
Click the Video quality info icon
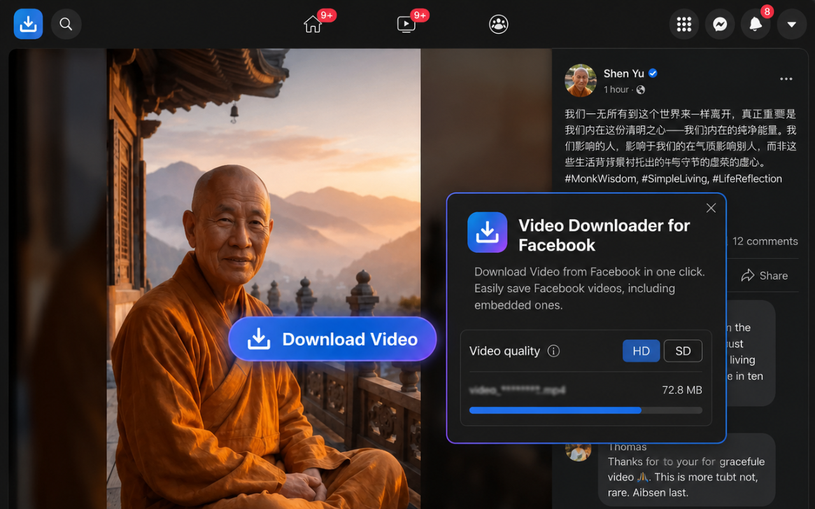(554, 351)
